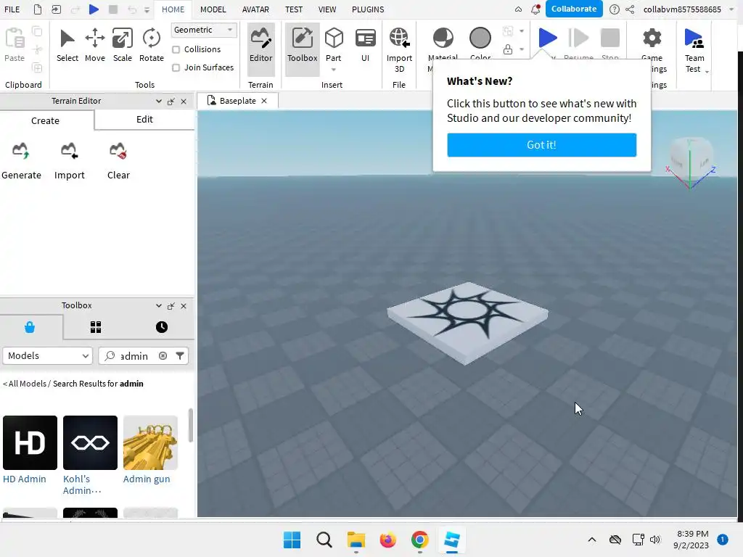Open the search filter funnel icon
Screen dimensions: 743x557
(180, 355)
